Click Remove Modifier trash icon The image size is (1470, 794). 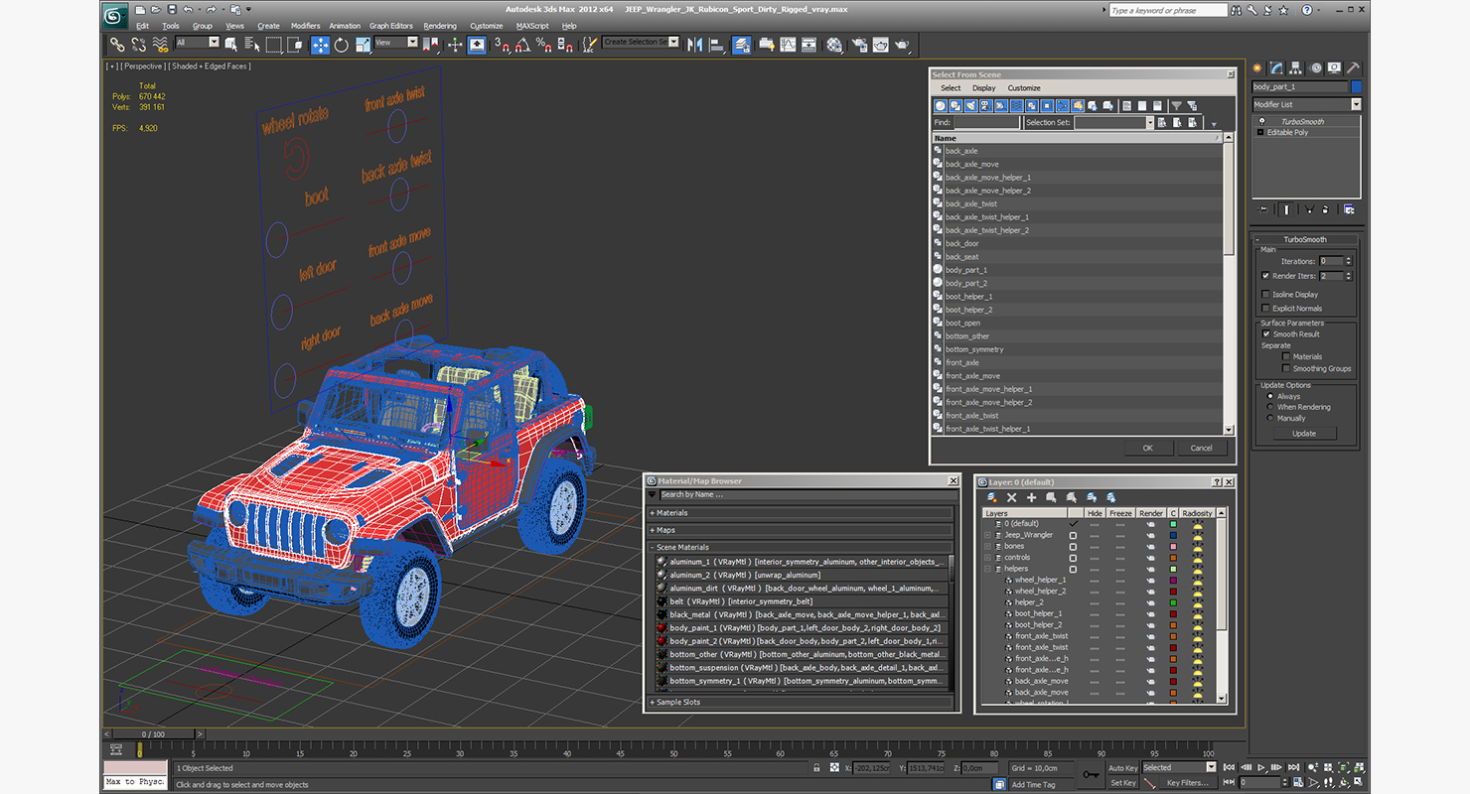coord(1325,209)
